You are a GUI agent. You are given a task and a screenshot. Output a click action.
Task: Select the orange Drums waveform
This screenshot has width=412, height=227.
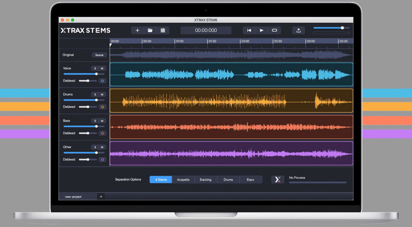(231, 101)
